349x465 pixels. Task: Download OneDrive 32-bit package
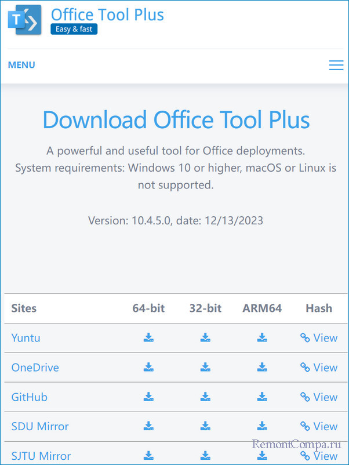tap(205, 367)
